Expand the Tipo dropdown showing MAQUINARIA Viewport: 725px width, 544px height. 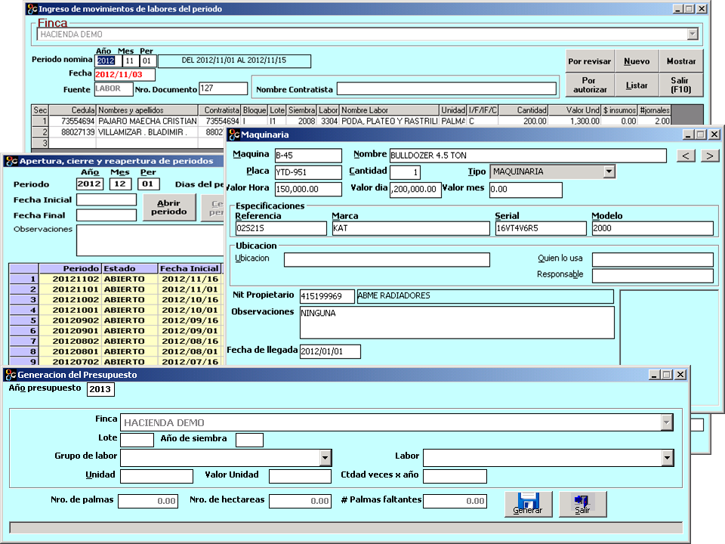tap(609, 172)
